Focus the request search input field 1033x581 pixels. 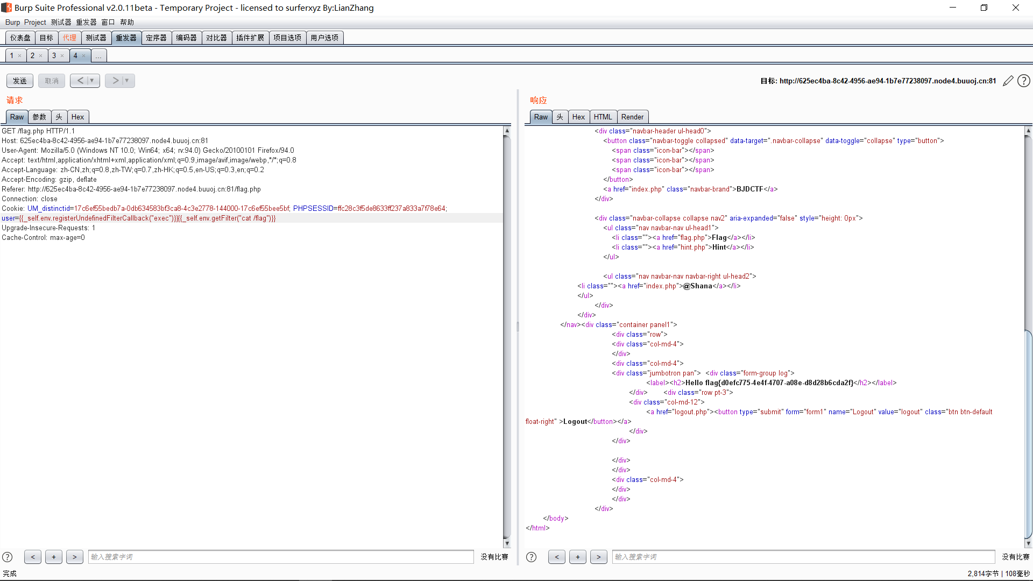(x=280, y=557)
